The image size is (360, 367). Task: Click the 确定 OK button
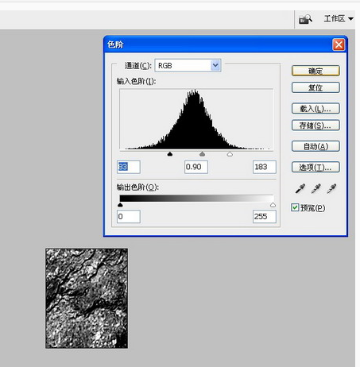[315, 71]
